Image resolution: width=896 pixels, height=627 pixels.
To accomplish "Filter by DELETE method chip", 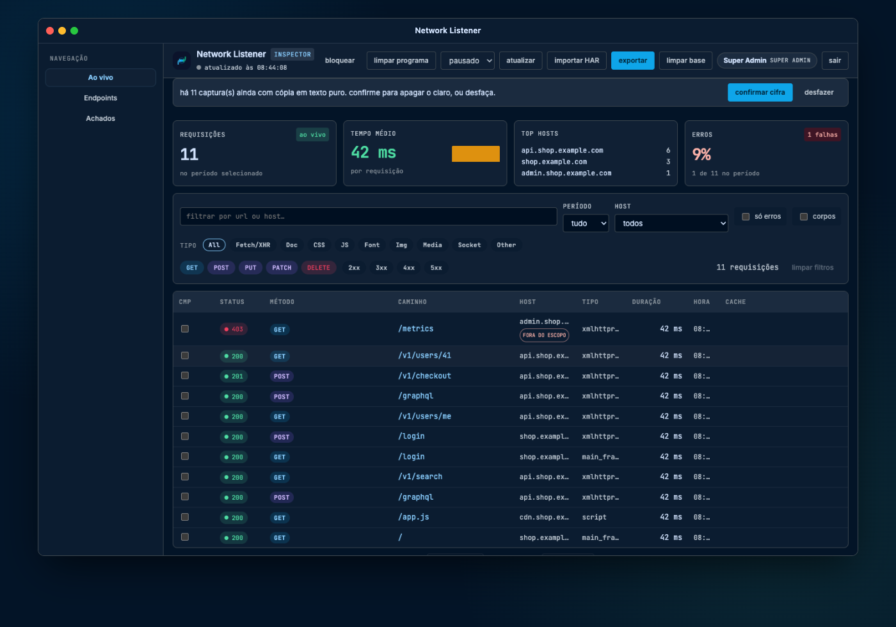I will coord(319,268).
